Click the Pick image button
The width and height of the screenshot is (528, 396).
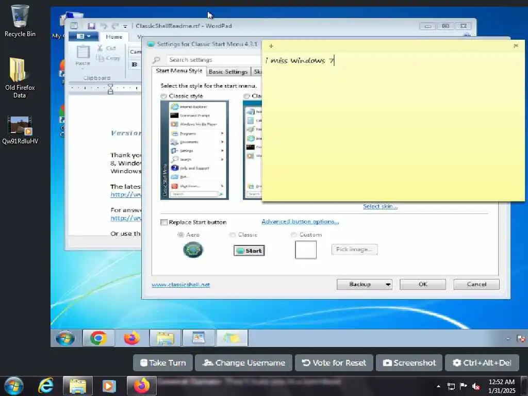[x=354, y=250]
